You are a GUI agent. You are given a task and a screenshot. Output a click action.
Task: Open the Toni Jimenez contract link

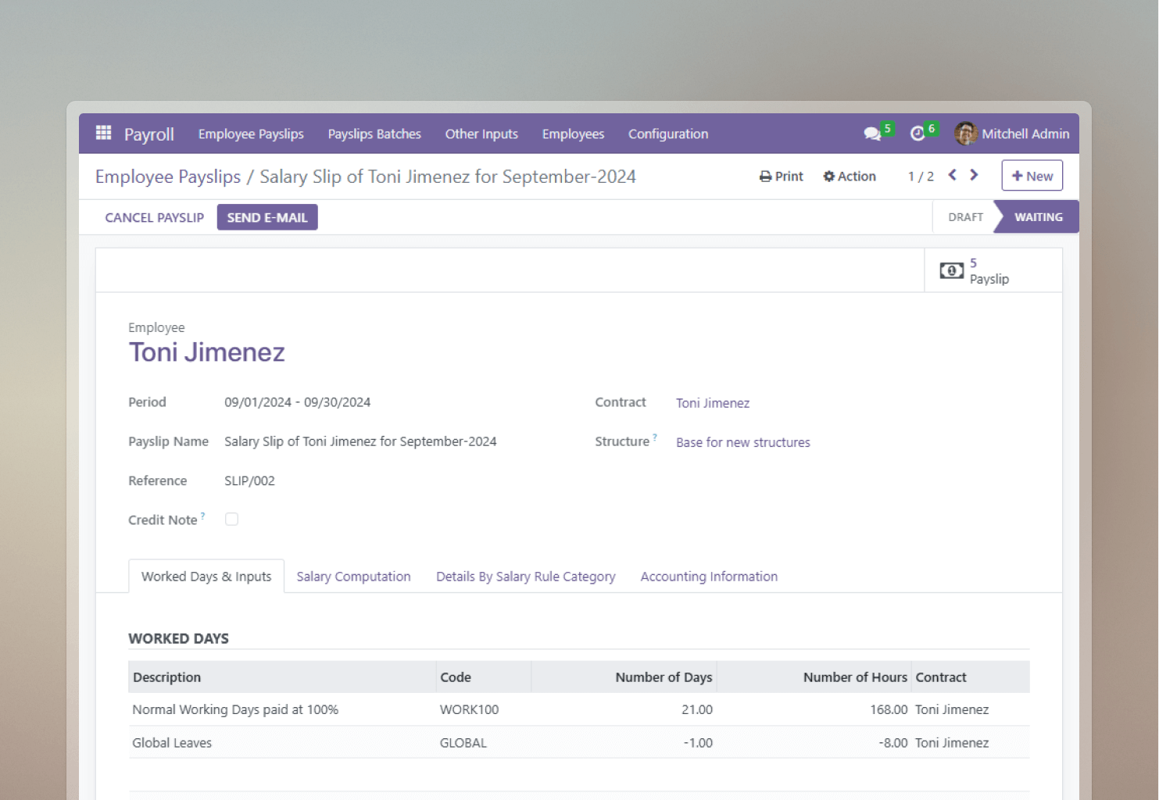tap(713, 403)
